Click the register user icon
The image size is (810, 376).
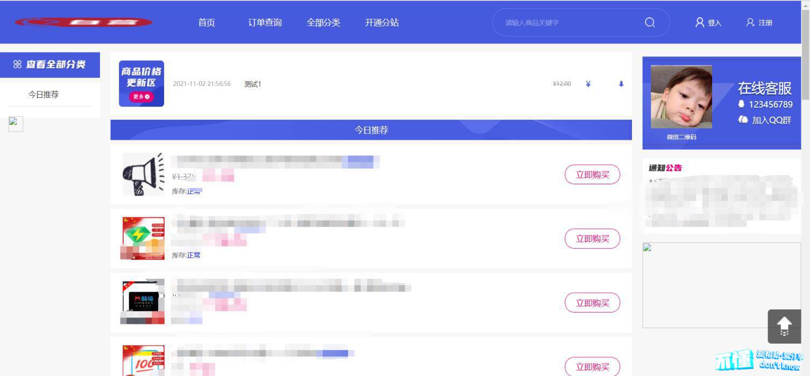click(x=750, y=22)
